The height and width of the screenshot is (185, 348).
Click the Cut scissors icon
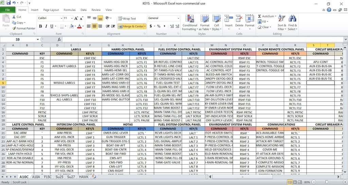[14, 17]
